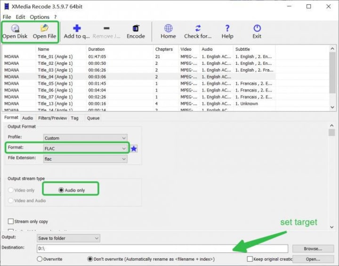The height and width of the screenshot is (266, 339).
Task: Click into the Destination path field
Action: [x=162, y=249]
